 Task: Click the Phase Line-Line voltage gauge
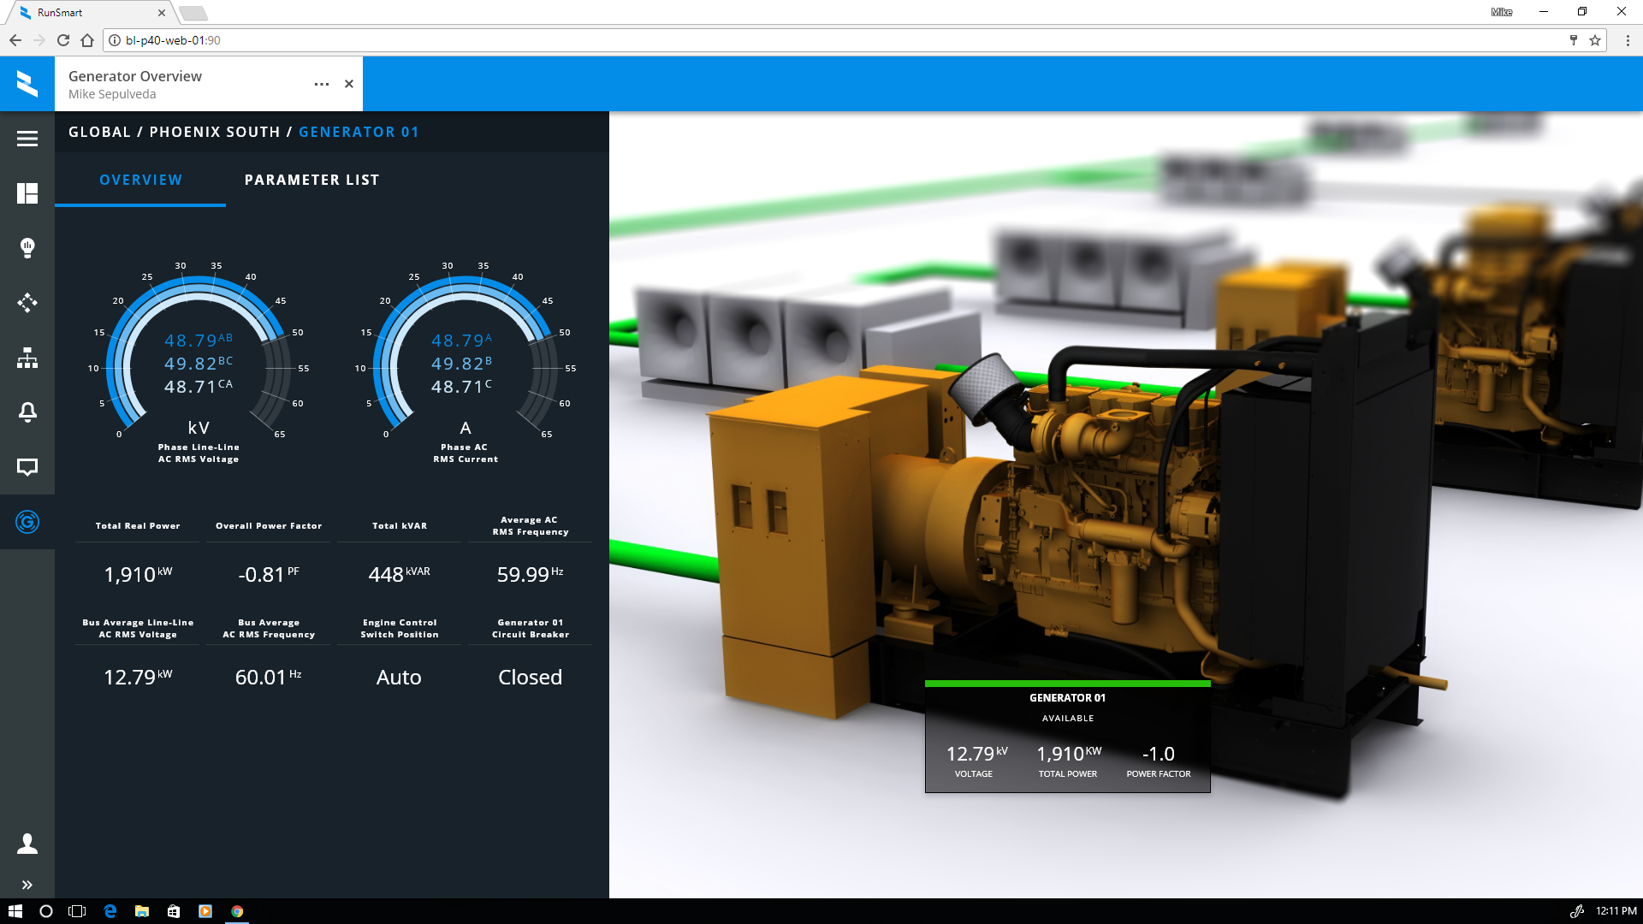click(199, 364)
